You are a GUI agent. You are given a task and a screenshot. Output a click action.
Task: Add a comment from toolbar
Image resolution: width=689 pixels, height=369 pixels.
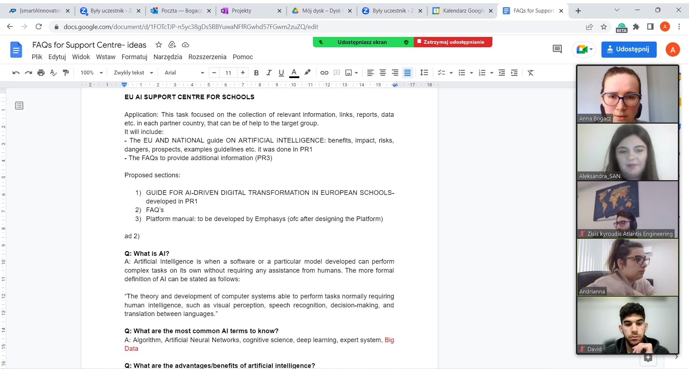click(337, 73)
